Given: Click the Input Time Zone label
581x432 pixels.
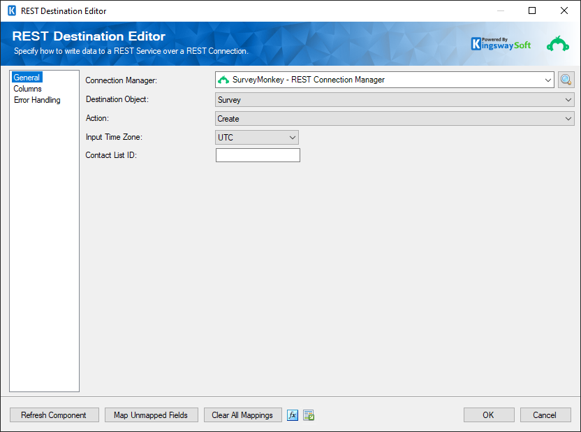Looking at the screenshot, I should (114, 137).
